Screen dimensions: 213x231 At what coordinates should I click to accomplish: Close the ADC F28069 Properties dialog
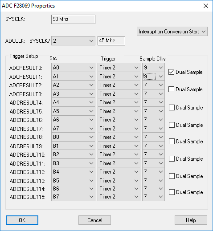206,6
